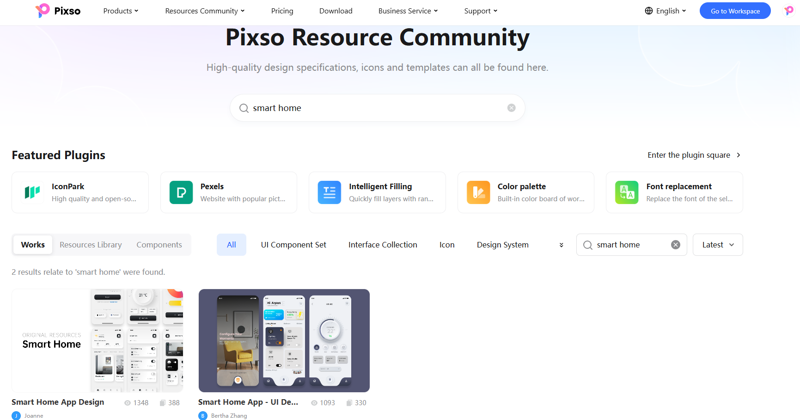Screen dimensions: 800x420
Task: Expand Resources Community menu
Action: [x=205, y=11]
